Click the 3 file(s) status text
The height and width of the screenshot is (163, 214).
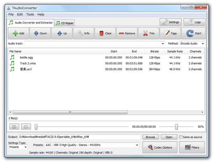click(x=13, y=118)
